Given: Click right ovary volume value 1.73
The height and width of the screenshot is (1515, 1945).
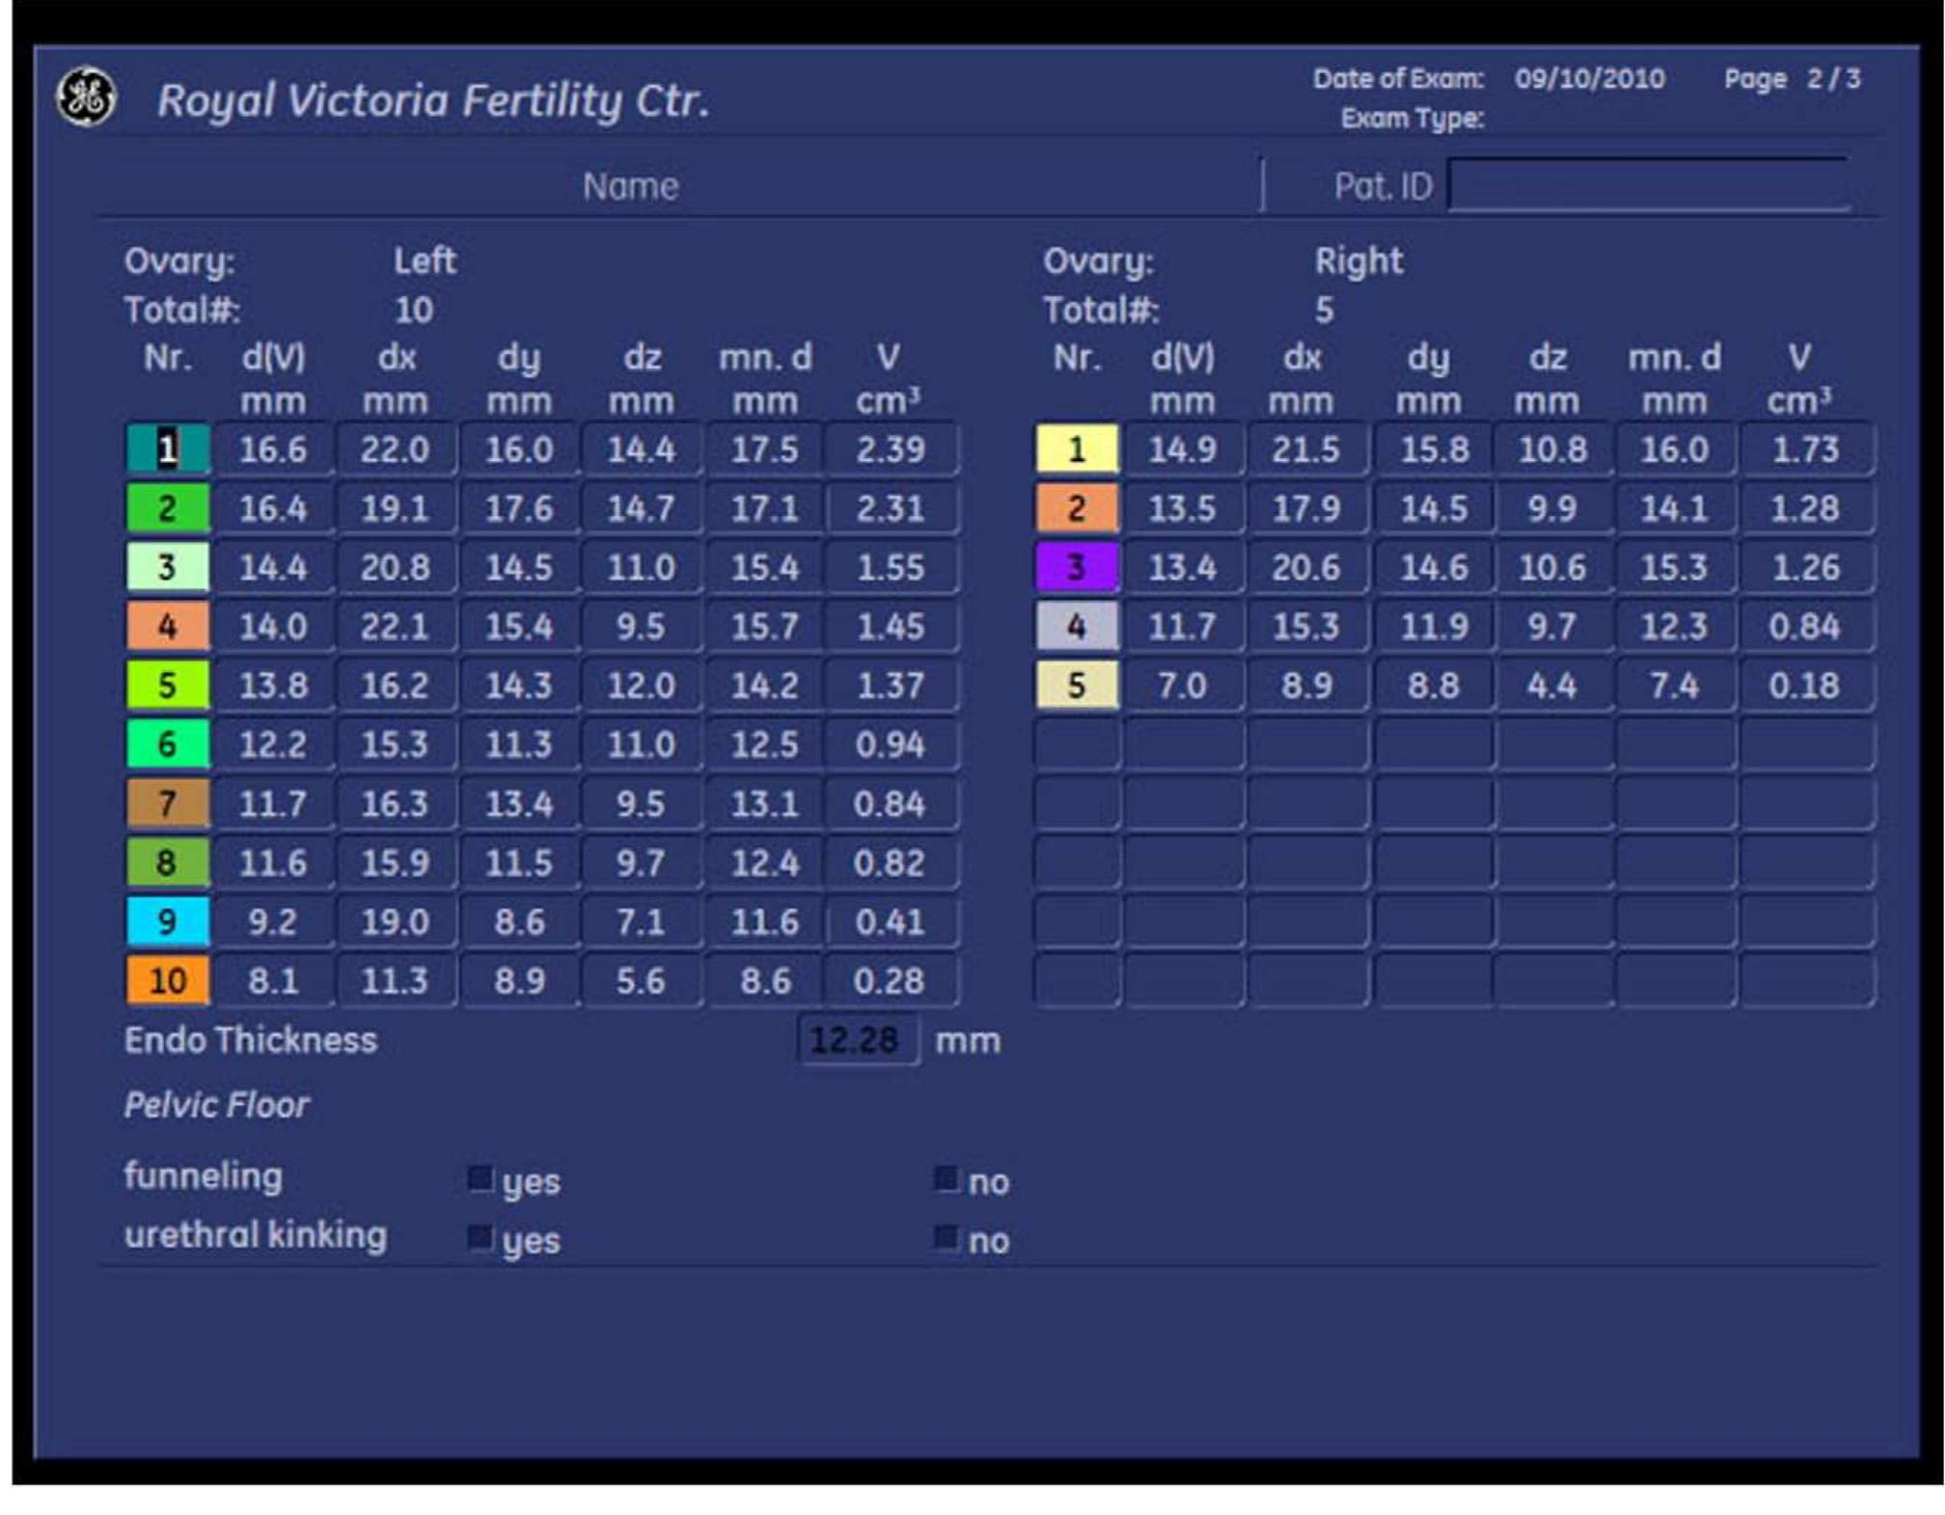Looking at the screenshot, I should pyautogui.click(x=1806, y=448).
